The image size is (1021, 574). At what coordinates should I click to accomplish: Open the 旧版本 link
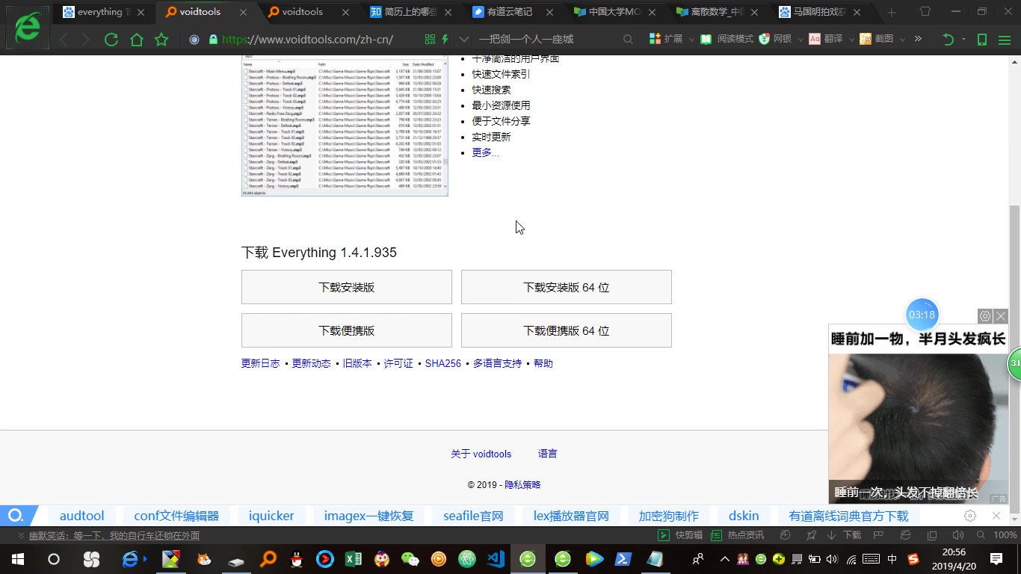point(357,363)
